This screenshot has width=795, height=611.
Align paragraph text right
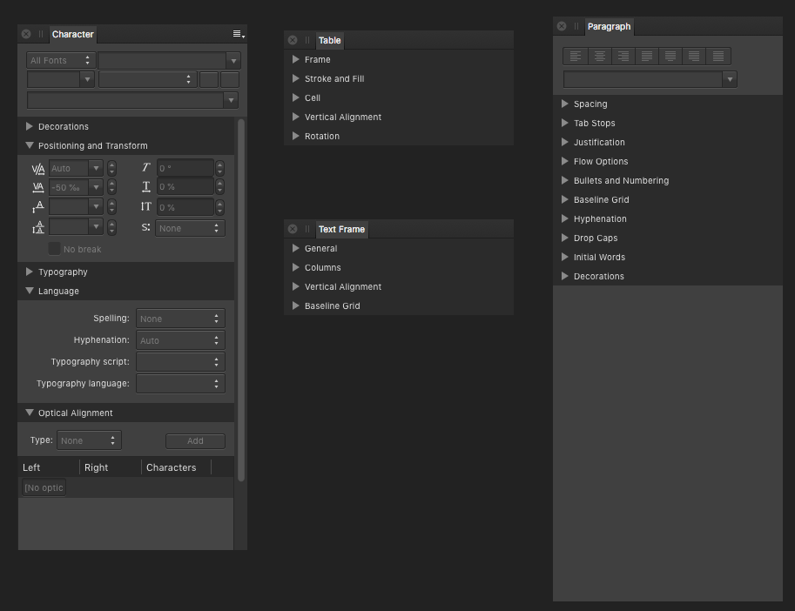tap(622, 55)
